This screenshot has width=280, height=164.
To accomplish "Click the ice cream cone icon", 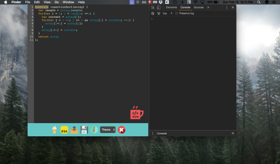I will 54,130.
